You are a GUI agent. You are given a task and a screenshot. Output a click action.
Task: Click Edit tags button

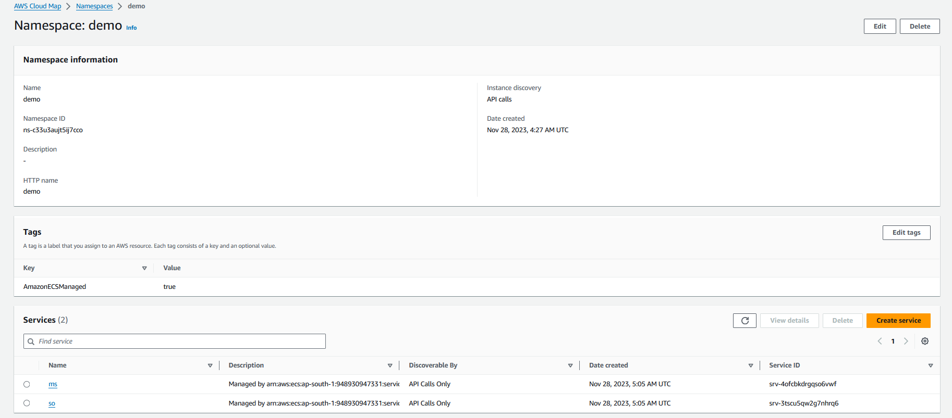(906, 233)
